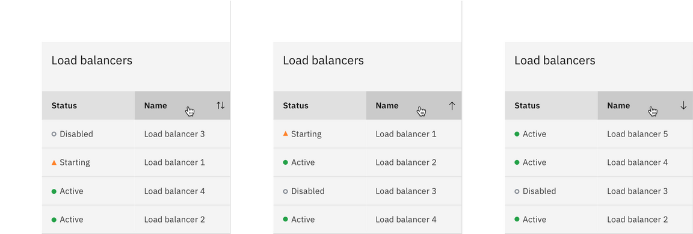The height and width of the screenshot is (234, 693).
Task: Click green Active dot beside Load balancer 2, descending table
Action: [517, 220]
